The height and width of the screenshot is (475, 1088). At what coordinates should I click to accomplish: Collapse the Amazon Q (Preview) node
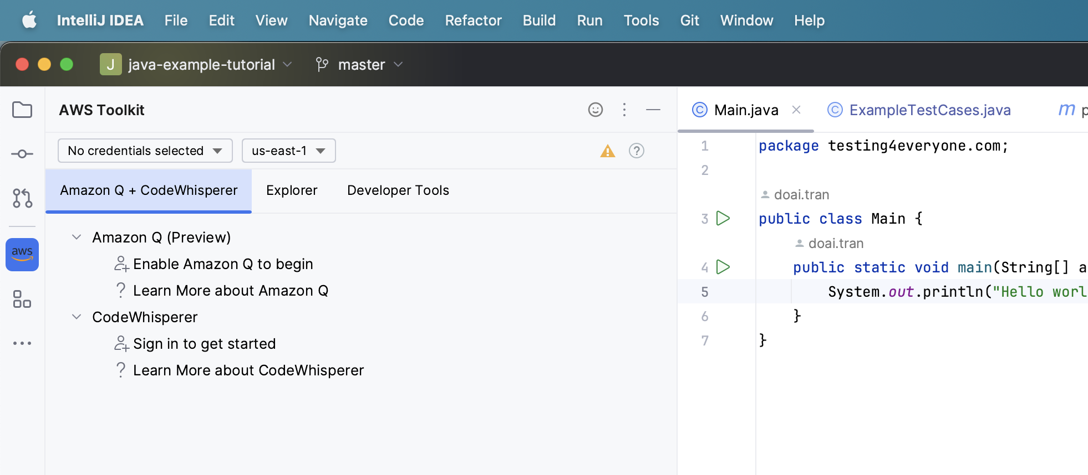[x=77, y=237]
